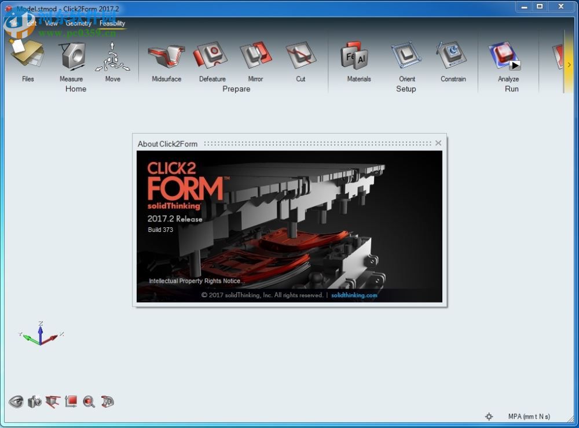Capture a snapshot with the camera icon

35,402
